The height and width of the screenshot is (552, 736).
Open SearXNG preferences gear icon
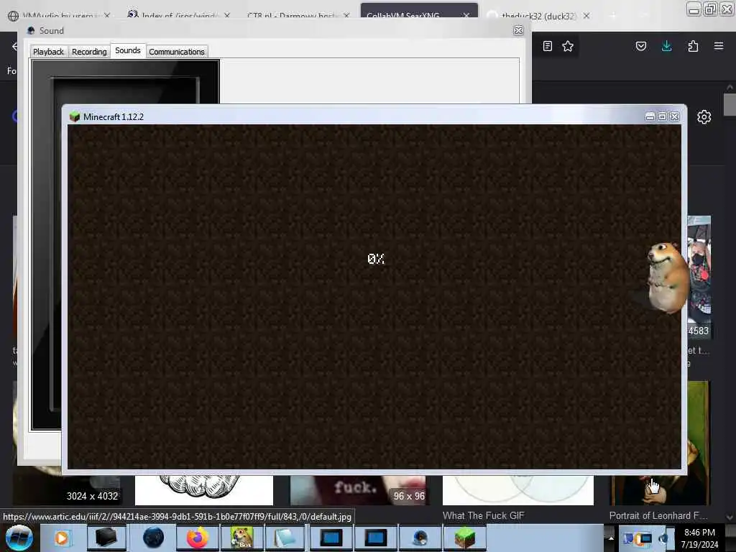(x=704, y=117)
